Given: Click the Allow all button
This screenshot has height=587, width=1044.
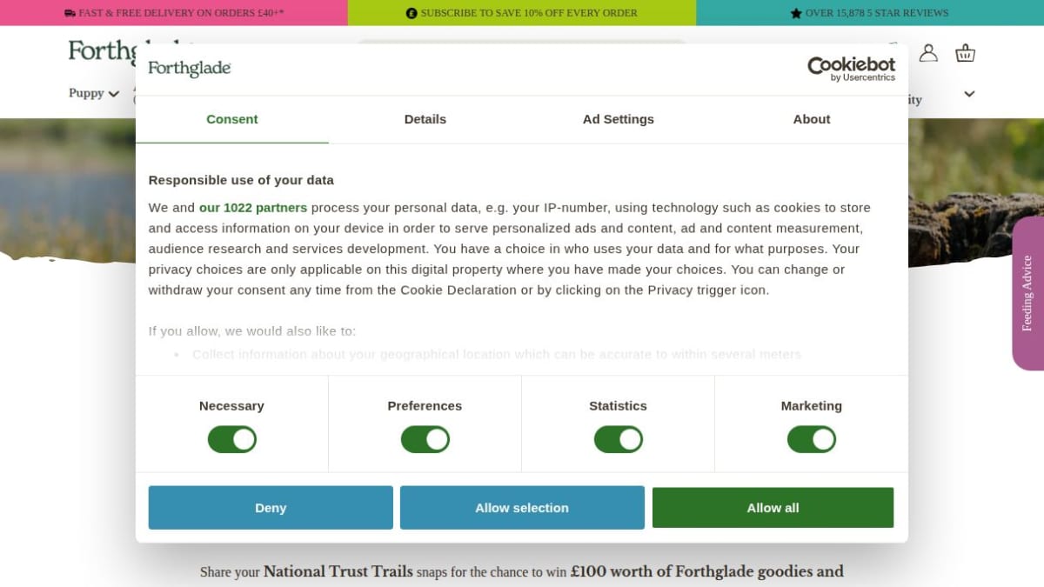Looking at the screenshot, I should (x=773, y=508).
